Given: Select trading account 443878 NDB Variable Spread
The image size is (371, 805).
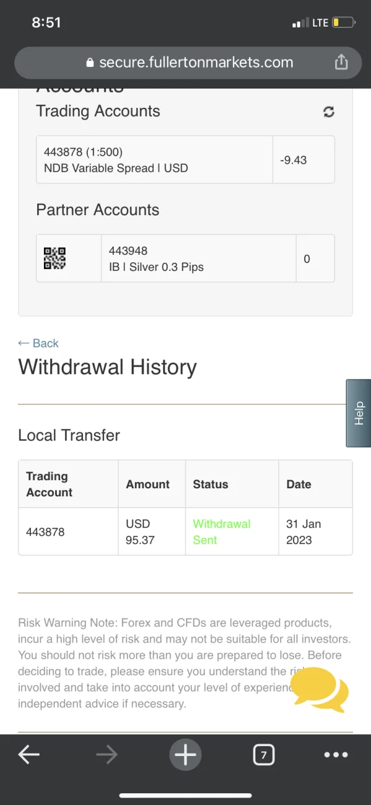Looking at the screenshot, I should coord(154,160).
